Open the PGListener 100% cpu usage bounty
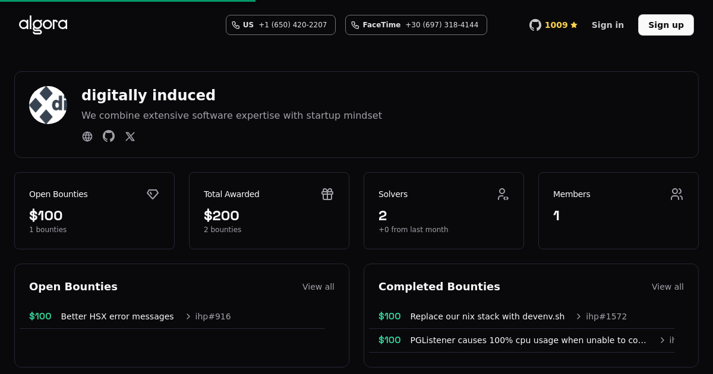The image size is (713, 374). pyautogui.click(x=528, y=340)
